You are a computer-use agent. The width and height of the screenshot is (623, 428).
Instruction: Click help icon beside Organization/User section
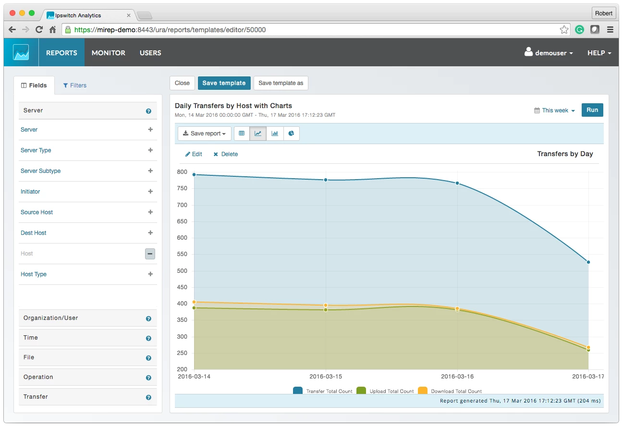[x=148, y=318]
